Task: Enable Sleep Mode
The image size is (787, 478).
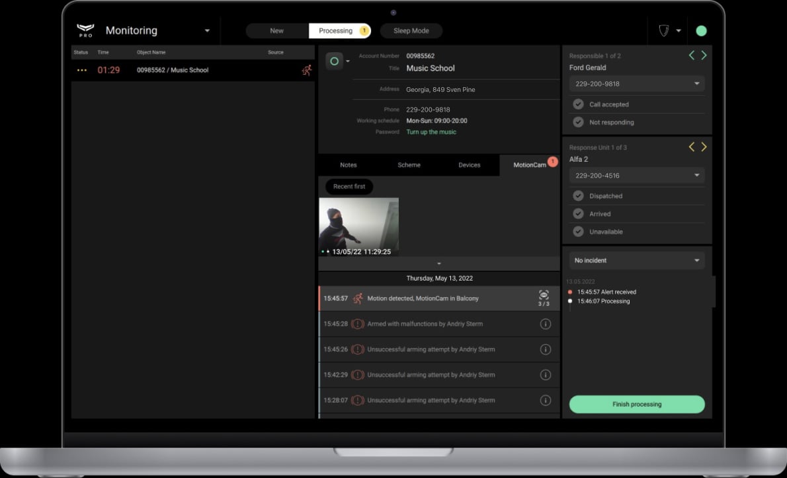Action: pos(411,31)
